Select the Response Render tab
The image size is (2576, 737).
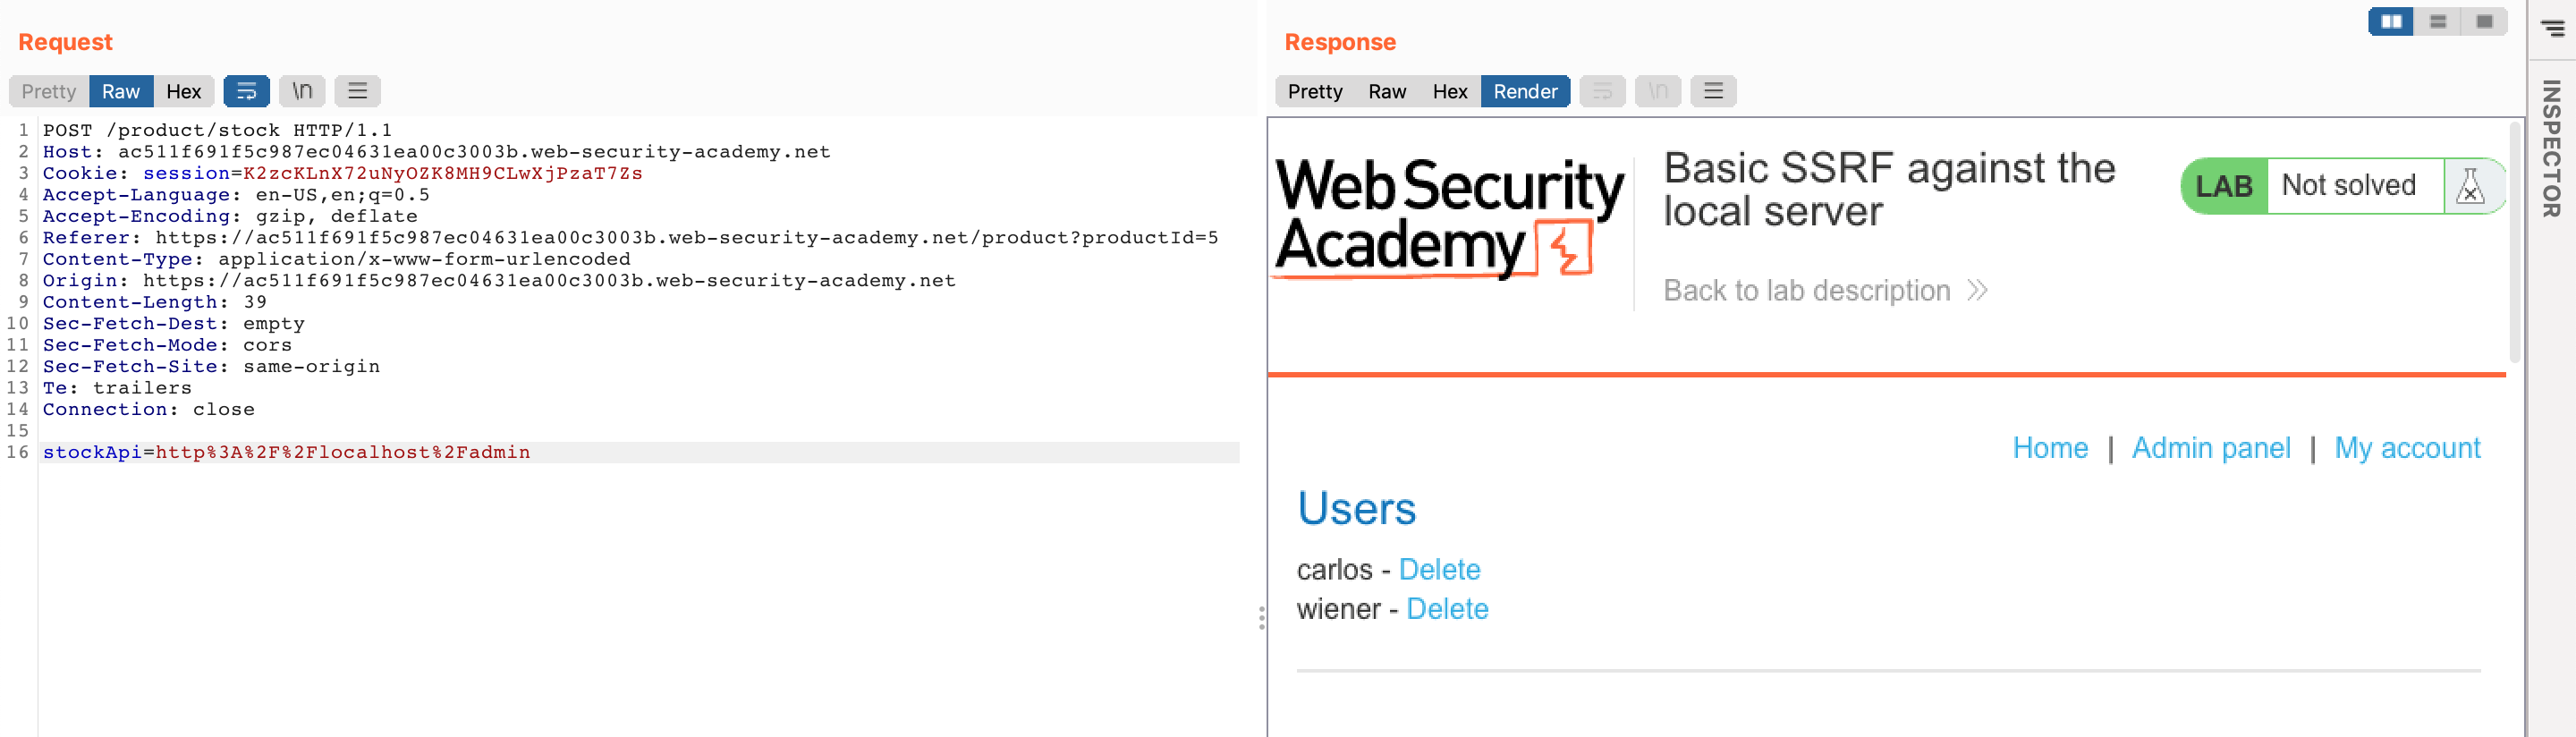pyautogui.click(x=1525, y=91)
